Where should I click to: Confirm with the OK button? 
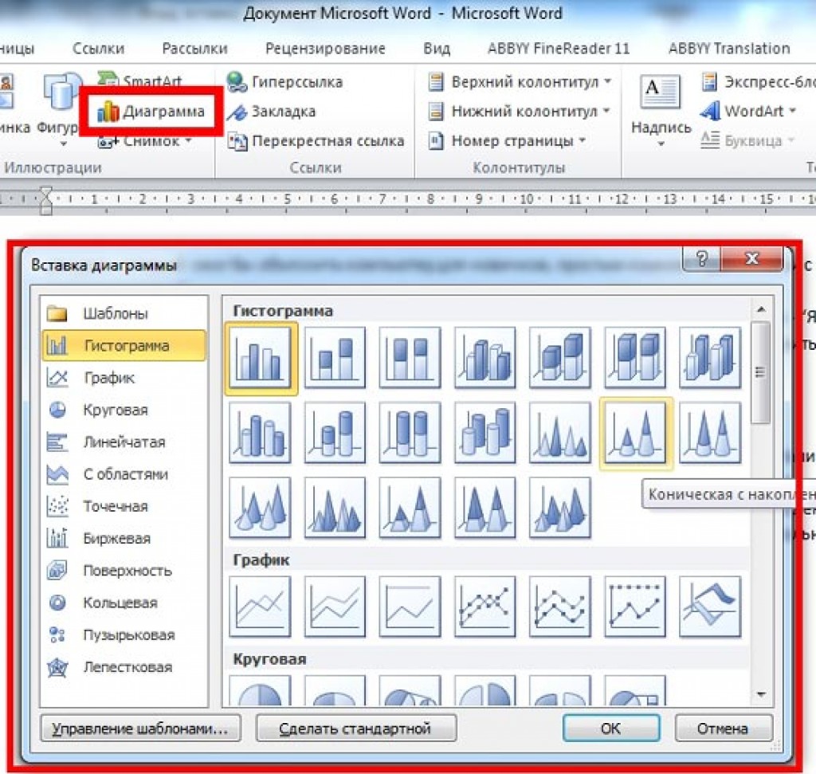click(611, 729)
